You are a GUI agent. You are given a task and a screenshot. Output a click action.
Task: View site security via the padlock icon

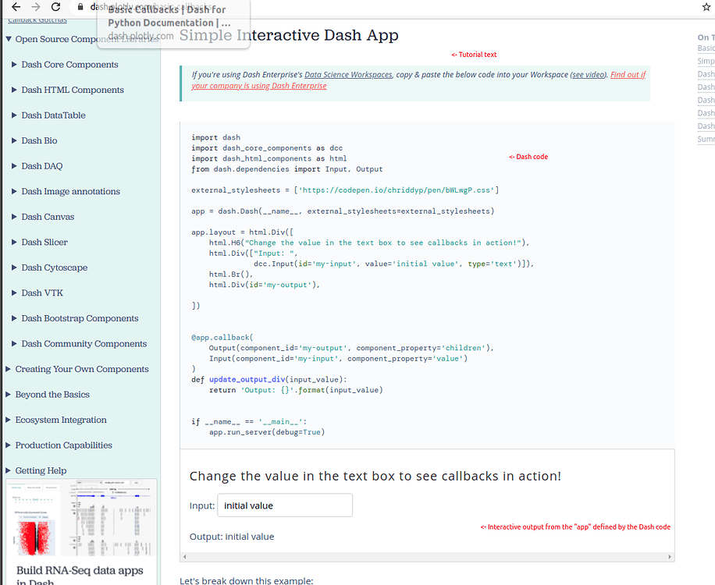[x=80, y=7]
